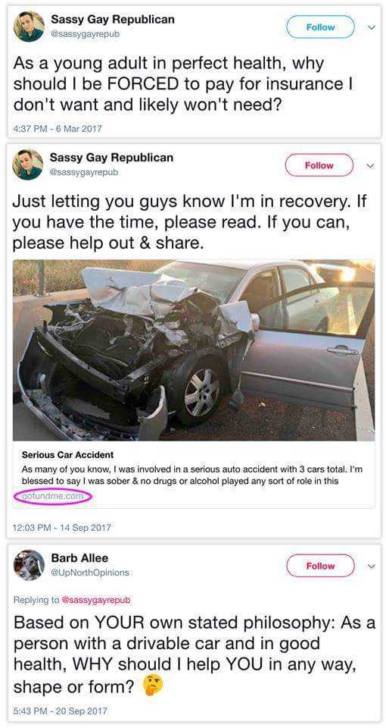Open dropdown chevron on recovery tweet
Viewport: 386px width, 728px height.
coord(369,166)
